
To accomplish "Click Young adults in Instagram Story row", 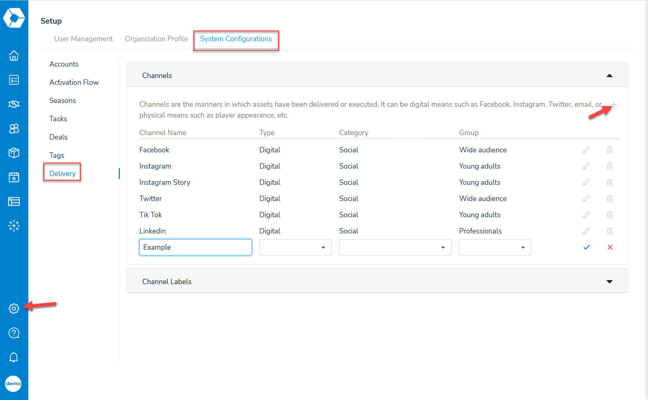I will (x=480, y=182).
